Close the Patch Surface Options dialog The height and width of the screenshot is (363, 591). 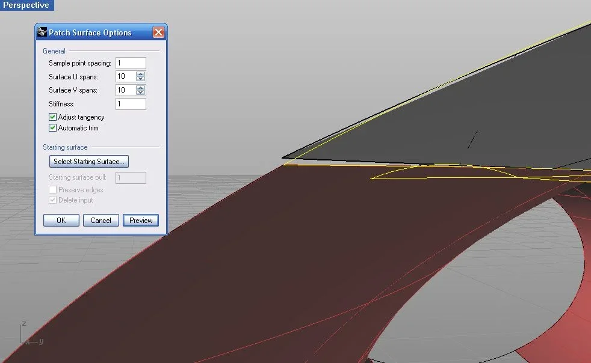pyautogui.click(x=158, y=32)
